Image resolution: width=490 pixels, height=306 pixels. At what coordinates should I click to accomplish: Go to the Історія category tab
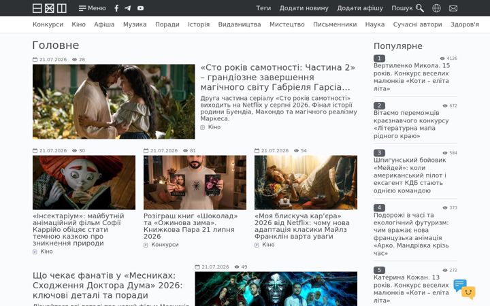199,24
